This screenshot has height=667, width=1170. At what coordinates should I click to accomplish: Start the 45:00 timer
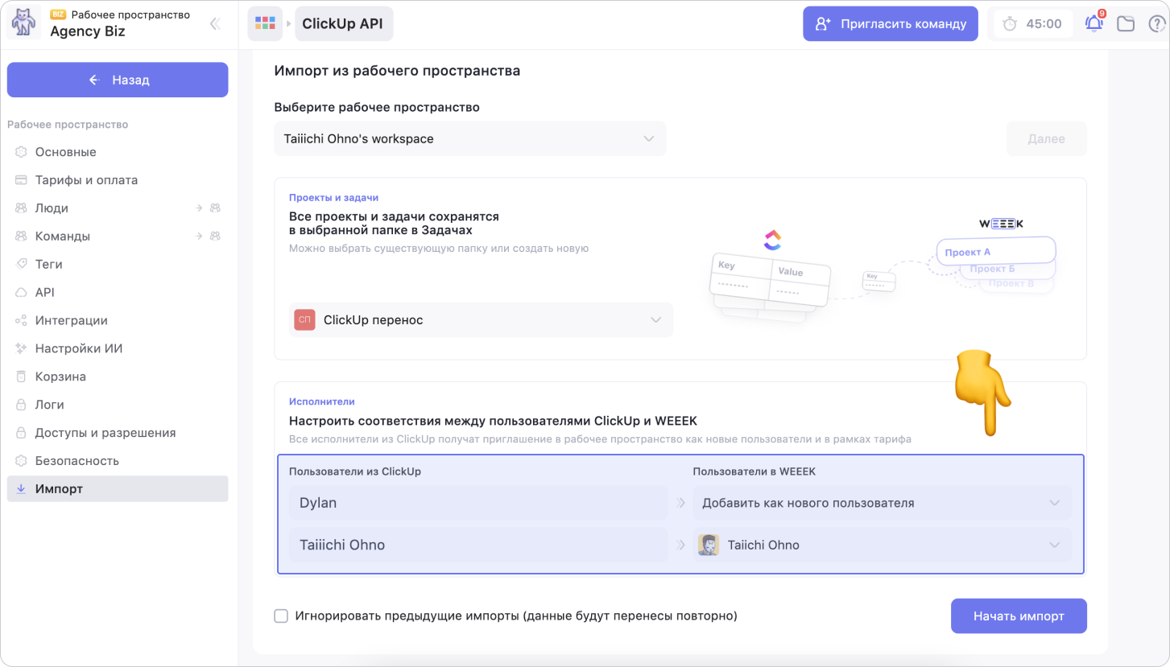(x=1032, y=23)
